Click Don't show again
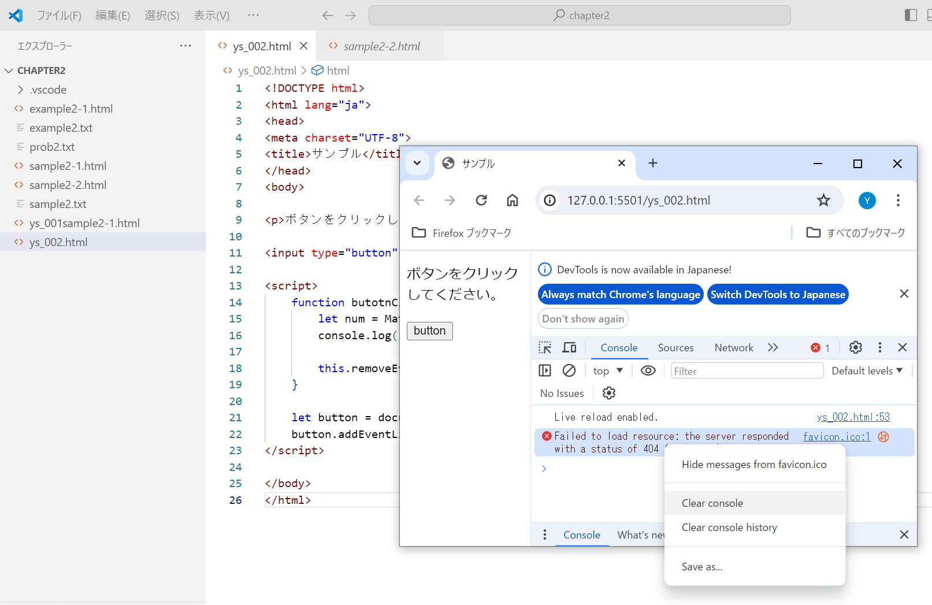 [x=583, y=319]
